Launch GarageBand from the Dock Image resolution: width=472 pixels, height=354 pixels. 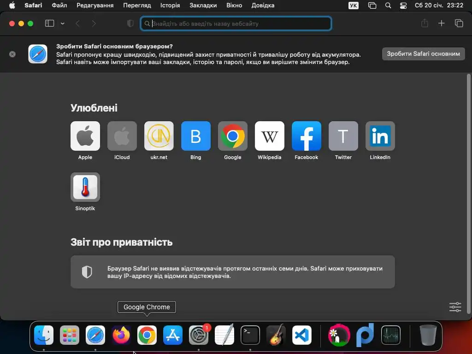pos(276,335)
